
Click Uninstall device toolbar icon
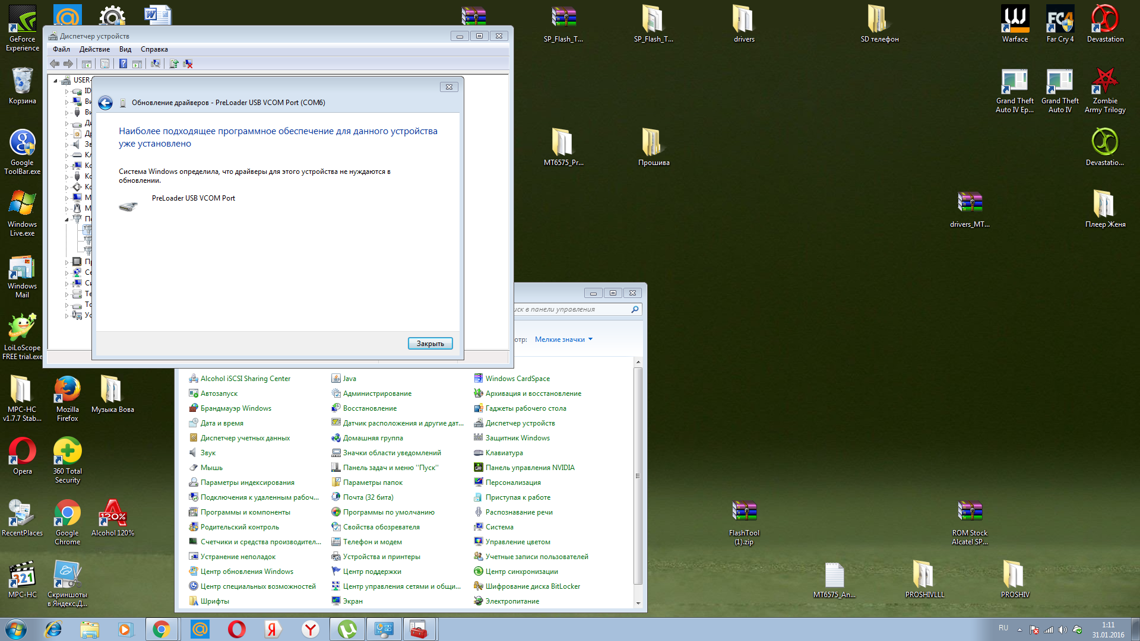(x=188, y=64)
